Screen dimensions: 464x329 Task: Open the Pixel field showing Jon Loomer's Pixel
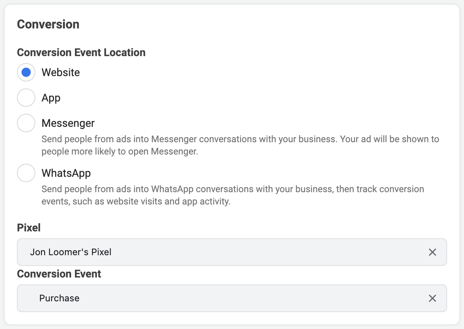(232, 252)
